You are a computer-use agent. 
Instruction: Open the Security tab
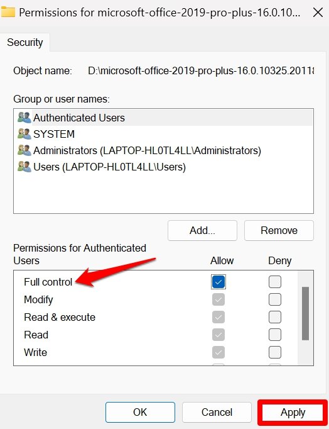coord(25,42)
